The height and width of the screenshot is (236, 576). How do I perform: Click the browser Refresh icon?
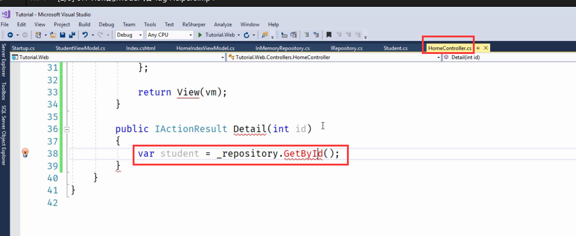246,35
